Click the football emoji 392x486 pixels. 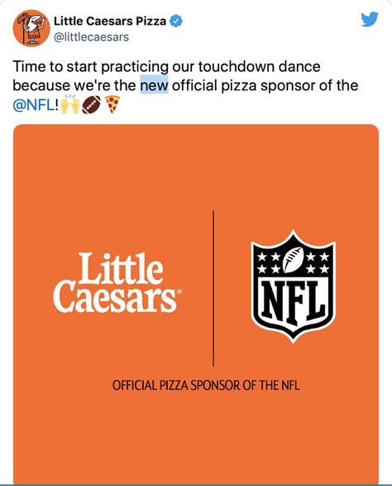click(x=91, y=105)
